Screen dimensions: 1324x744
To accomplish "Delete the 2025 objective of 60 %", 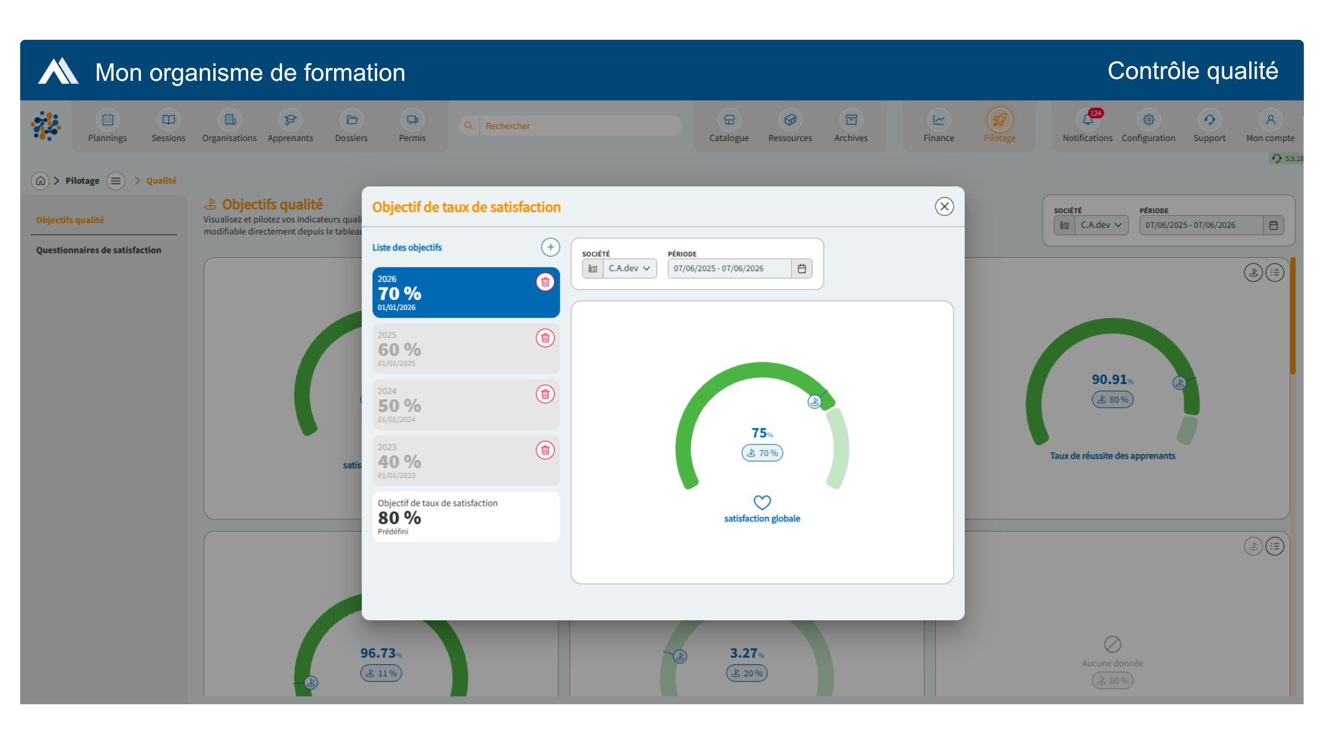I will pos(545,338).
